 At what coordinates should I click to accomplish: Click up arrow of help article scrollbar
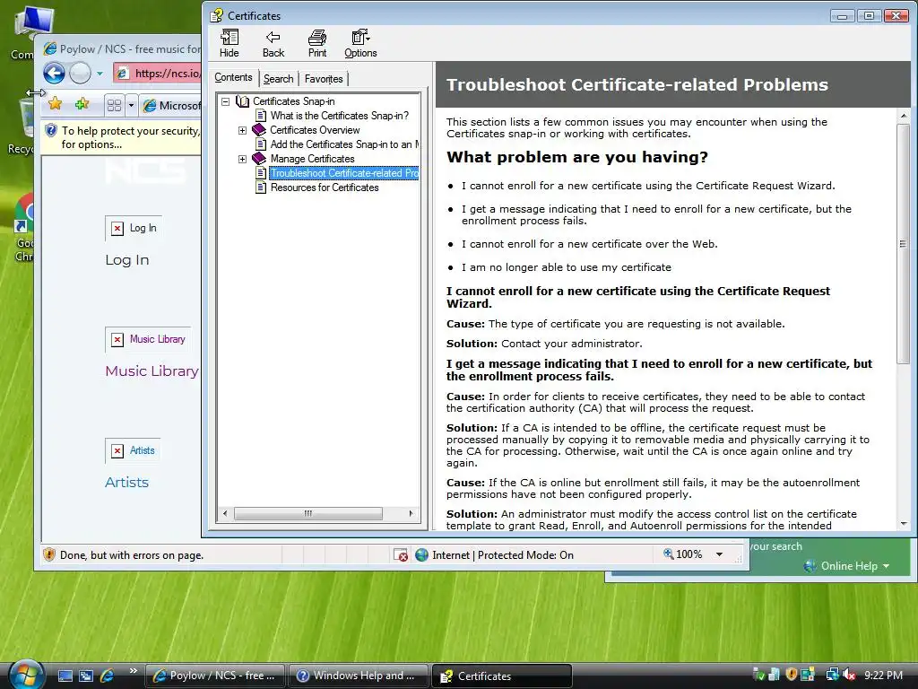click(x=904, y=116)
